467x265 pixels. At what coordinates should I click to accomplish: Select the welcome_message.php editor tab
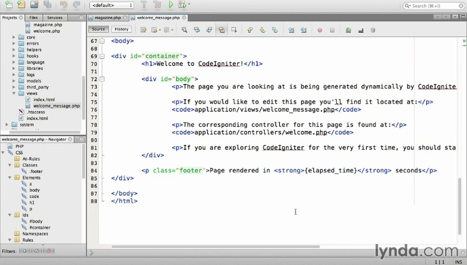tap(158, 17)
